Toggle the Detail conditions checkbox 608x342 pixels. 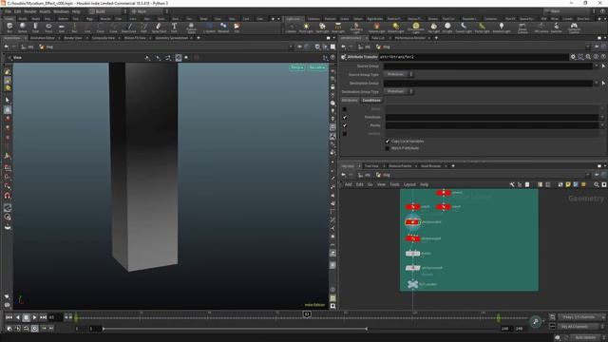pyautogui.click(x=344, y=109)
